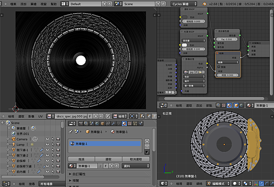Choose object shader source cube icon in node editor
This screenshot has width=274, height=187.
[236, 105]
